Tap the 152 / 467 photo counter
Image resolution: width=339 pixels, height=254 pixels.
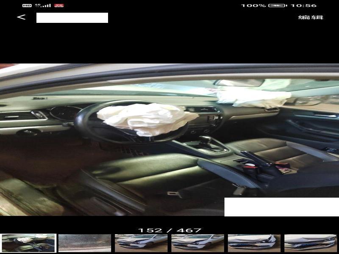(x=169, y=230)
